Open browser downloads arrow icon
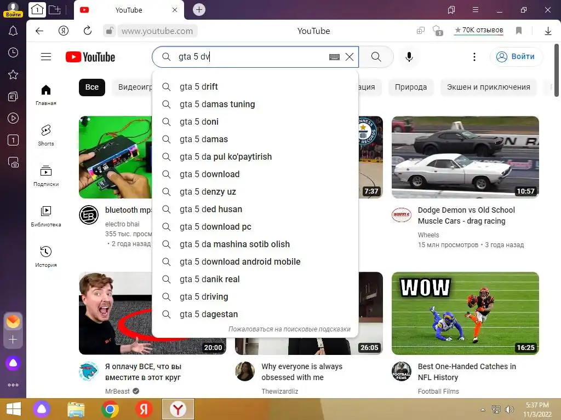 point(548,31)
